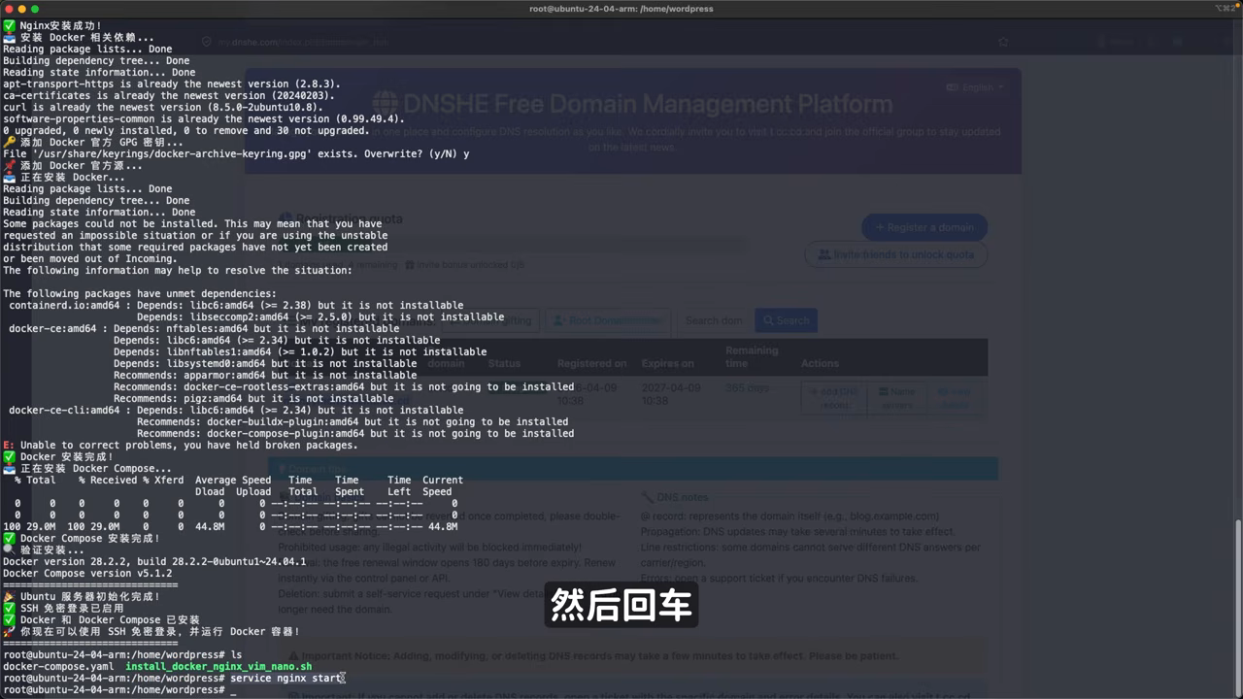This screenshot has height=699, width=1243.
Task: Focus the Search domain input field
Action: [715, 320]
